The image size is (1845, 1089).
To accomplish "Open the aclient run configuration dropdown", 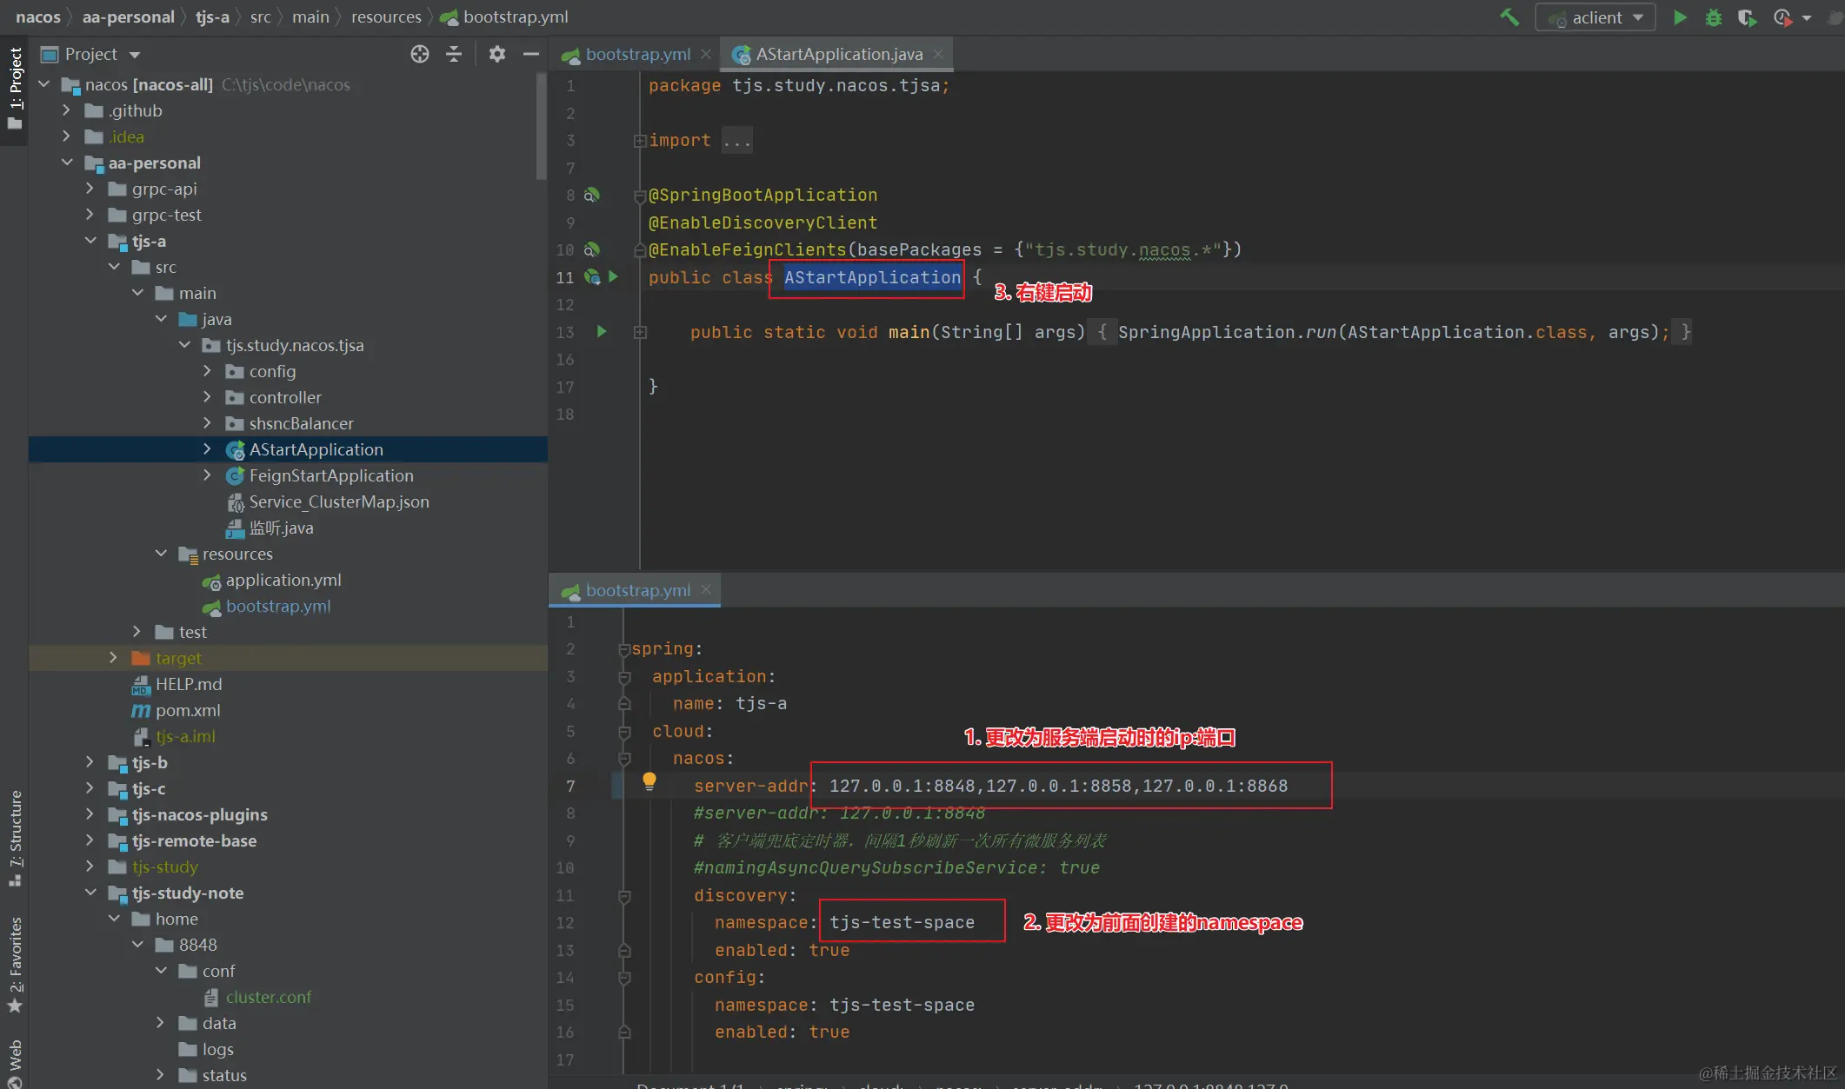I will pos(1598,17).
